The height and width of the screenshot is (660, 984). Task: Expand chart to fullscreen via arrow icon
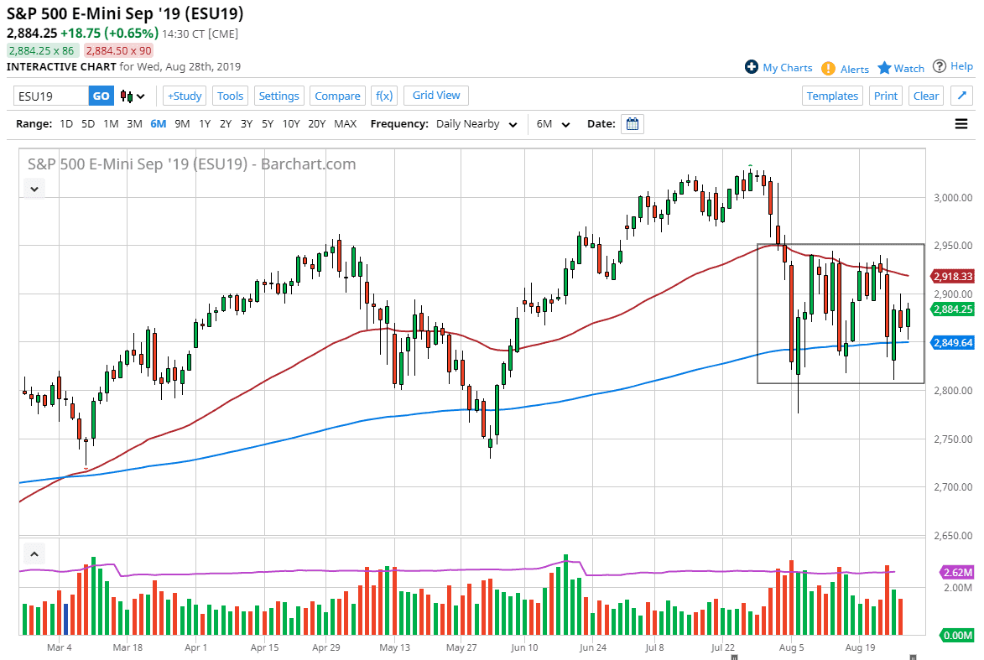coord(961,95)
